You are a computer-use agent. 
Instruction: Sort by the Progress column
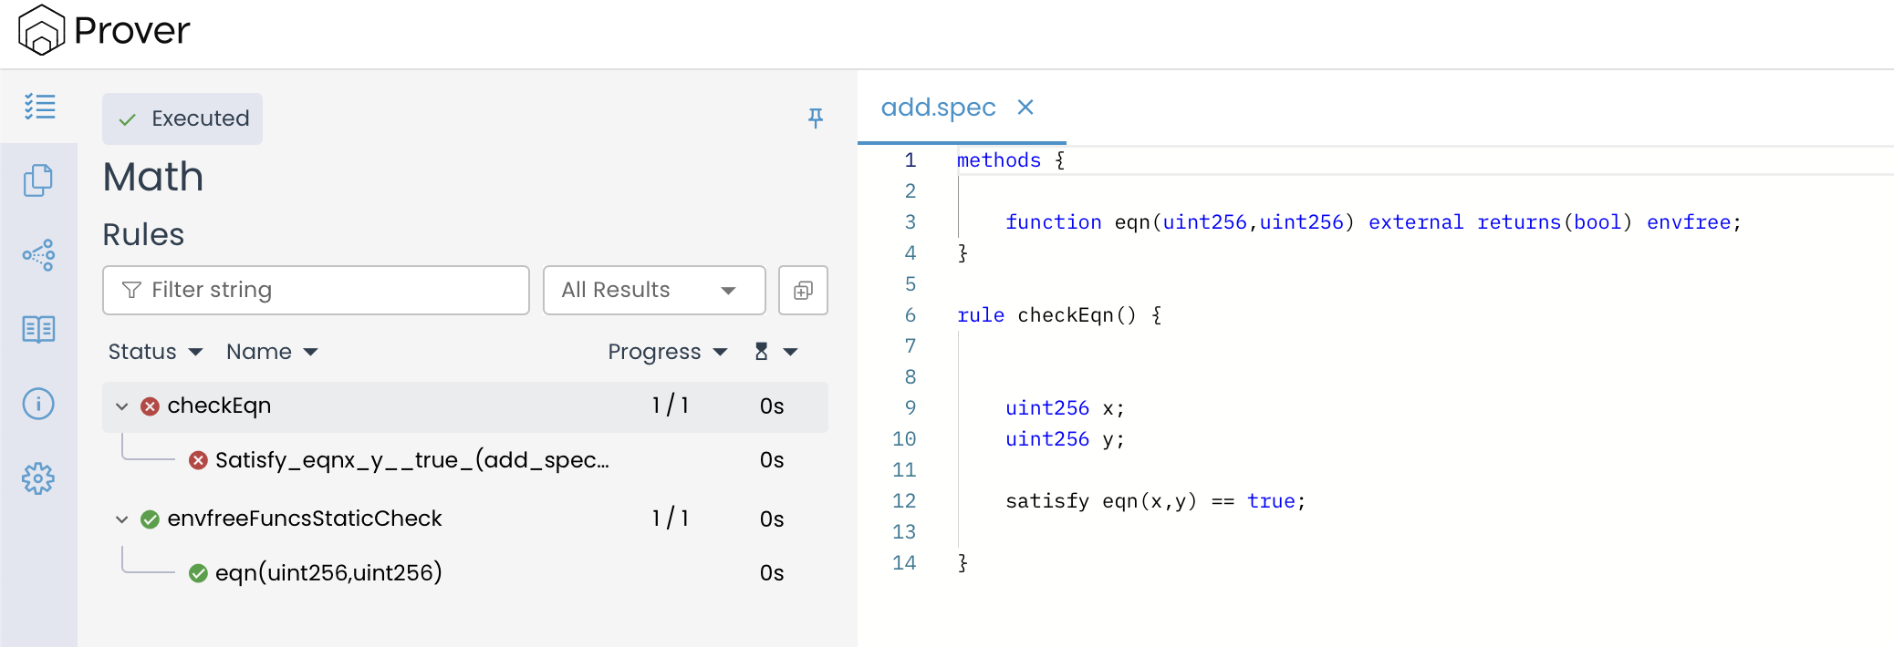click(666, 352)
